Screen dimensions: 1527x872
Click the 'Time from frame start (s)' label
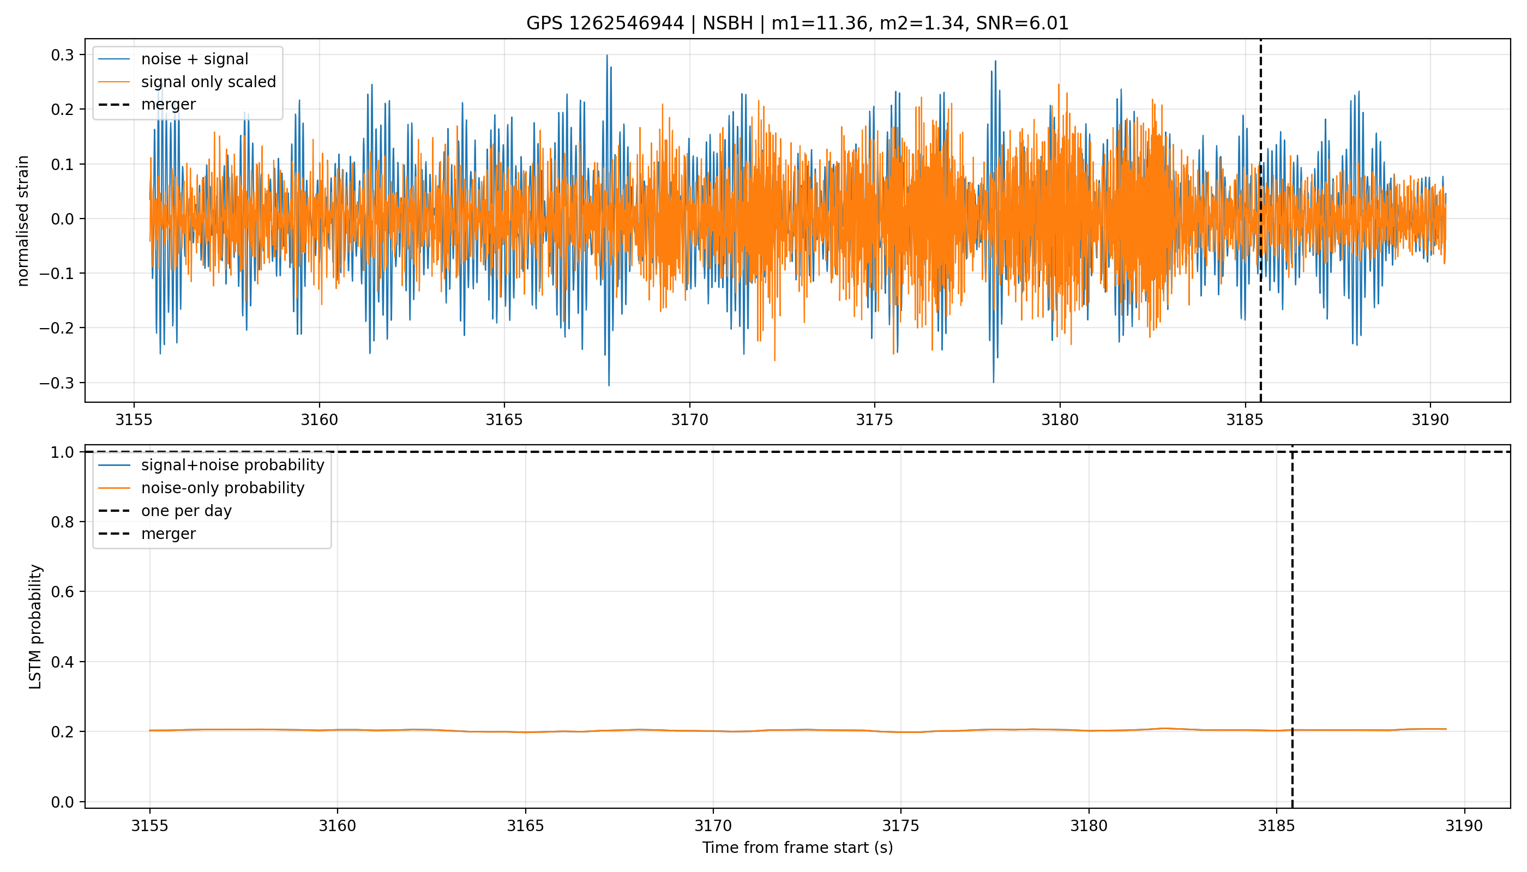tap(797, 848)
